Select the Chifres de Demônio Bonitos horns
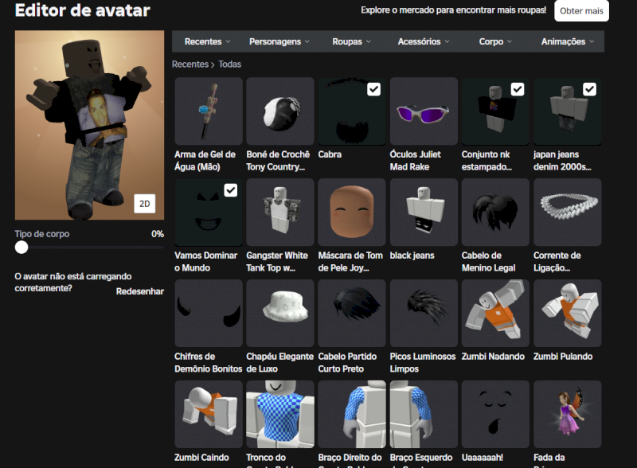This screenshot has height=468, width=637. coord(209,314)
